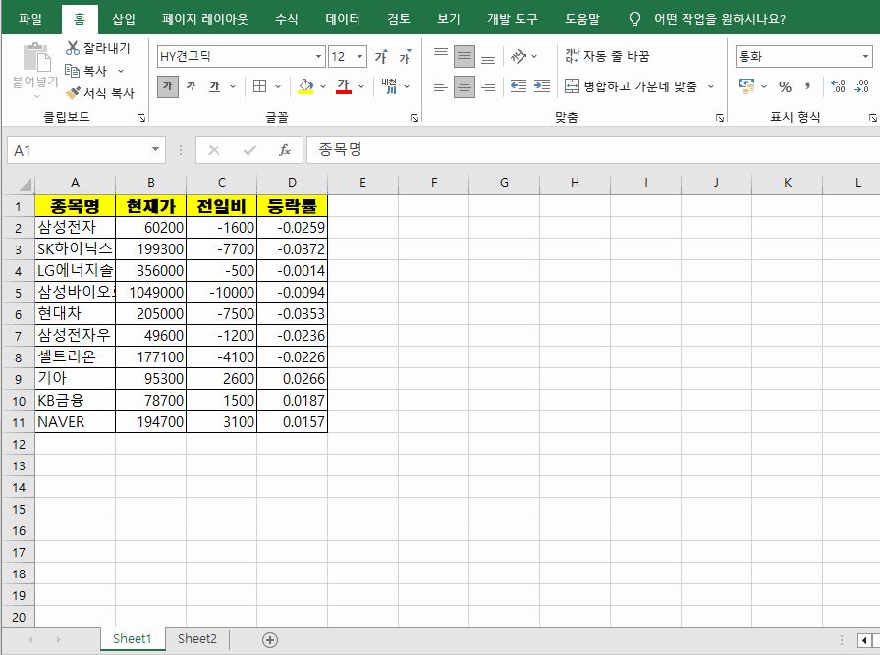
Task: Decrease indent icon
Action: point(519,86)
